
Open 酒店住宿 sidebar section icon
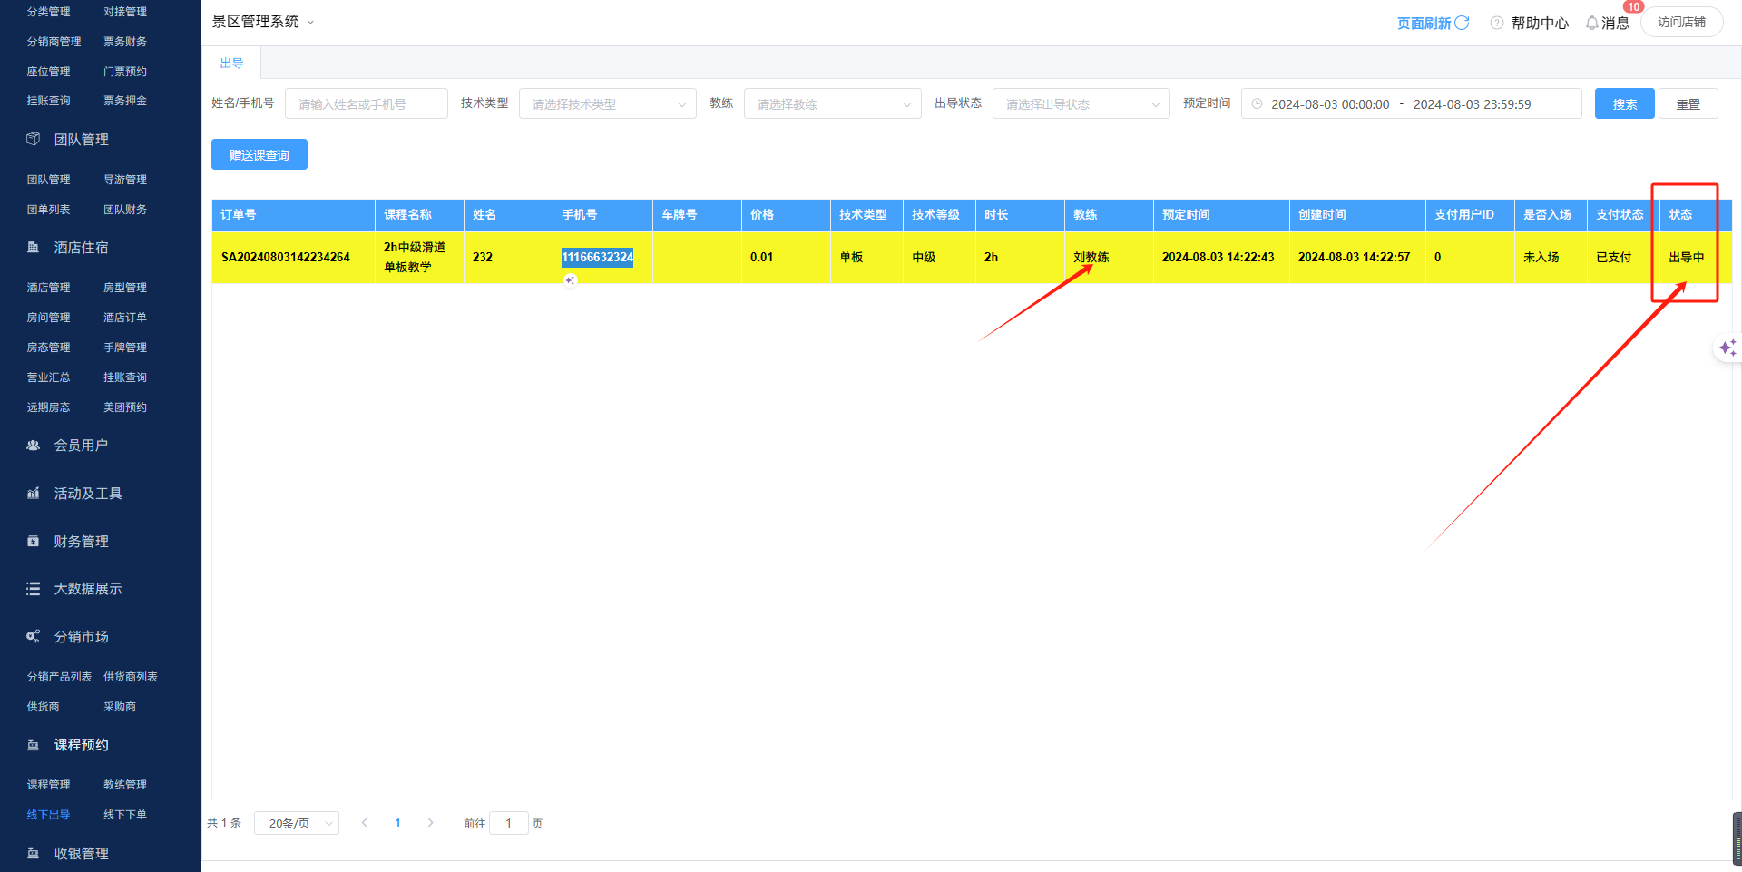click(34, 247)
